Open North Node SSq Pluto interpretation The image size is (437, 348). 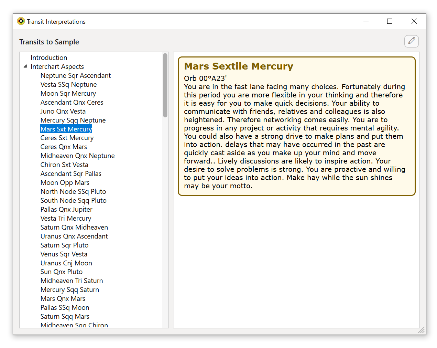[x=73, y=191]
